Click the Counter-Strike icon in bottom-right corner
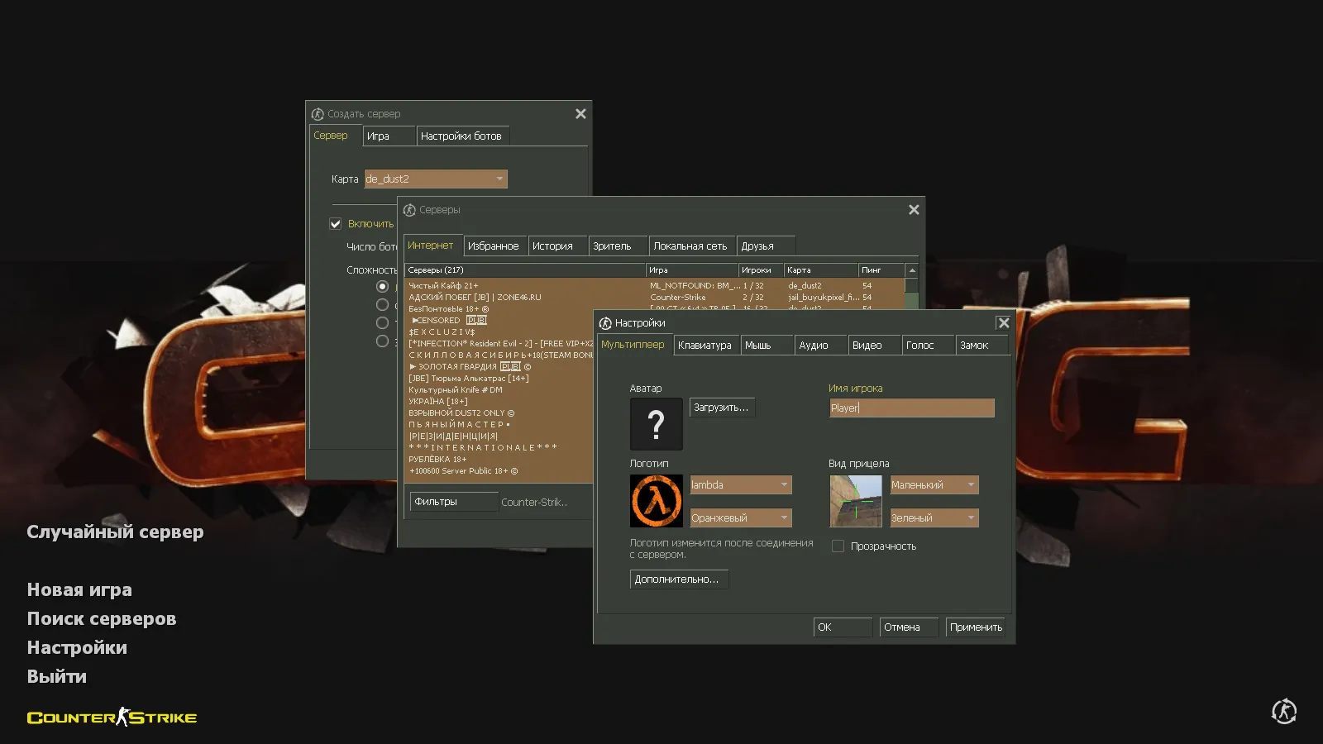 click(1283, 711)
